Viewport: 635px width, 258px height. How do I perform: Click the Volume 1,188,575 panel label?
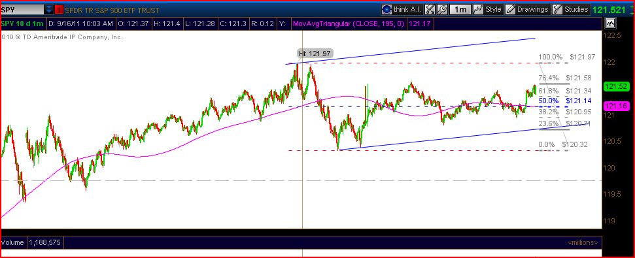point(31,242)
